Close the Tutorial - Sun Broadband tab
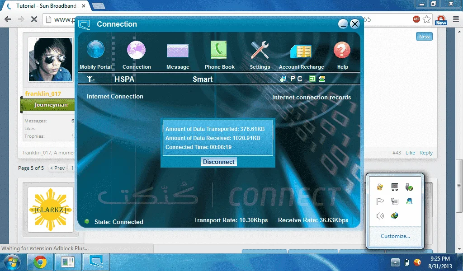 (84, 6)
